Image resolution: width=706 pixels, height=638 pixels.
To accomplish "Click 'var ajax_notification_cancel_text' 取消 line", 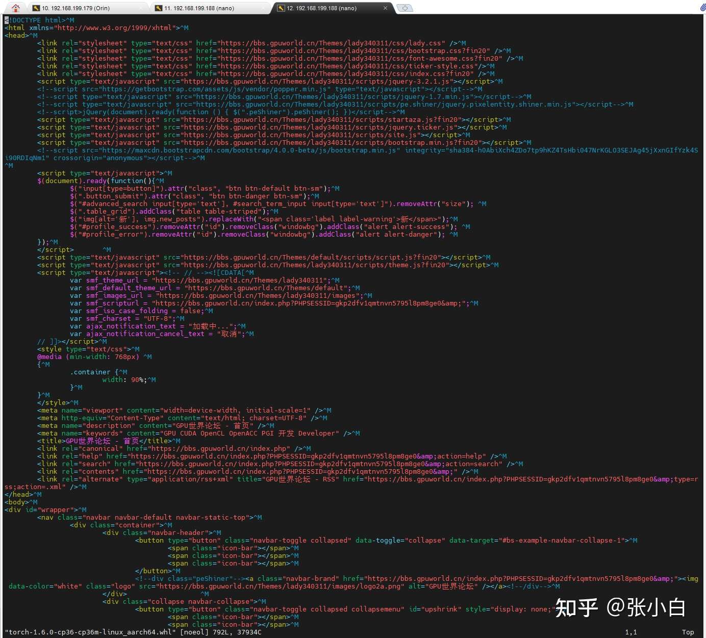I will tap(162, 334).
